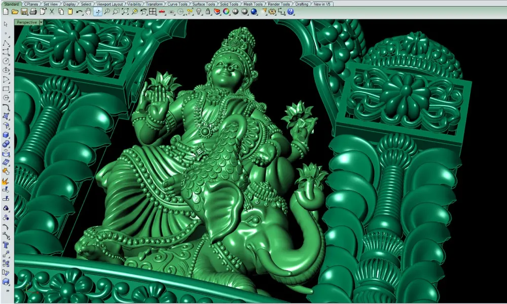507x304 pixels.
Task: Click the Hide Objects lightbulb icon
Action: point(199,12)
